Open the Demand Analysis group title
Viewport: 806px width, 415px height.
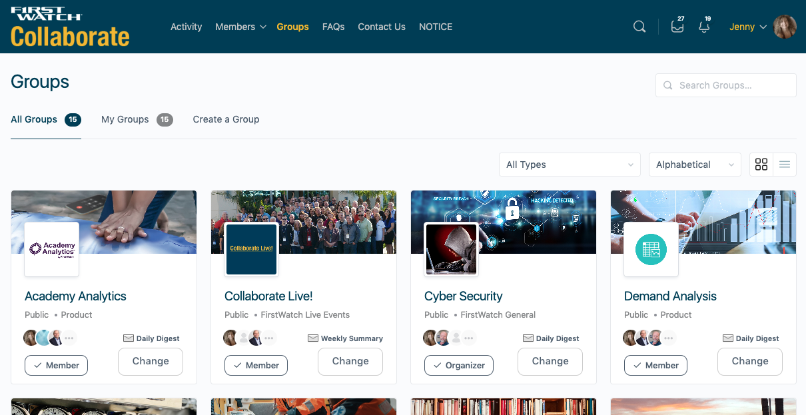click(x=670, y=296)
